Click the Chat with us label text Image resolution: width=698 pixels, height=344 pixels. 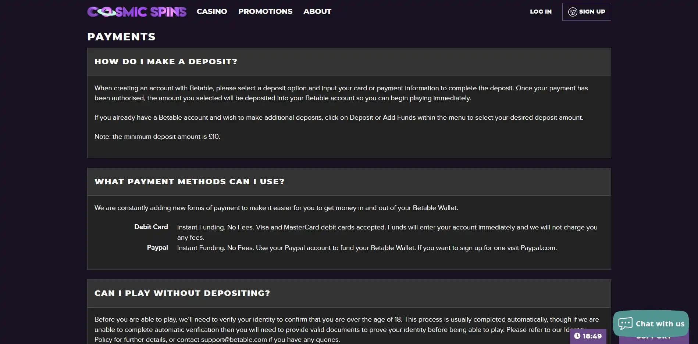(x=660, y=324)
